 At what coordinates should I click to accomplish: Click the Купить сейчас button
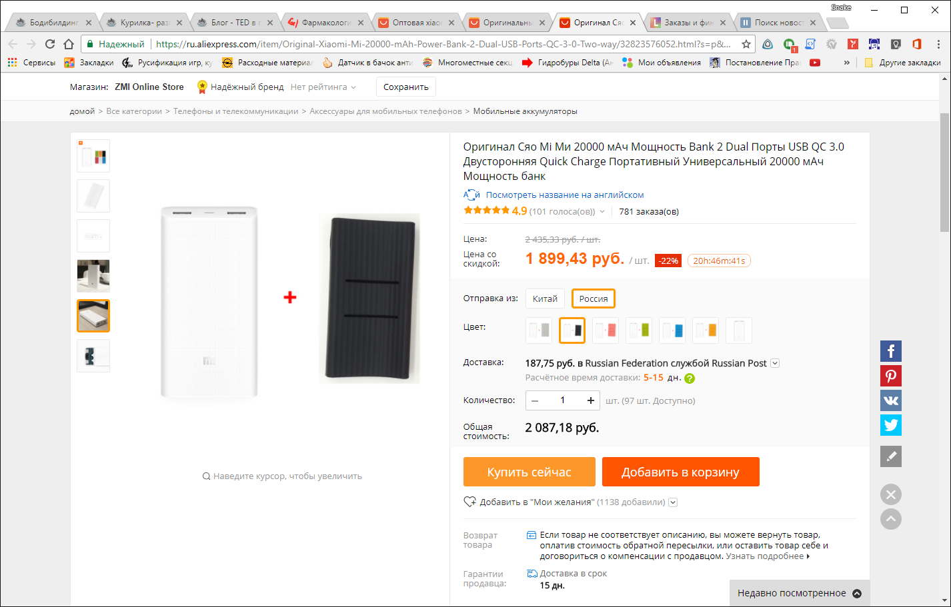[529, 472]
